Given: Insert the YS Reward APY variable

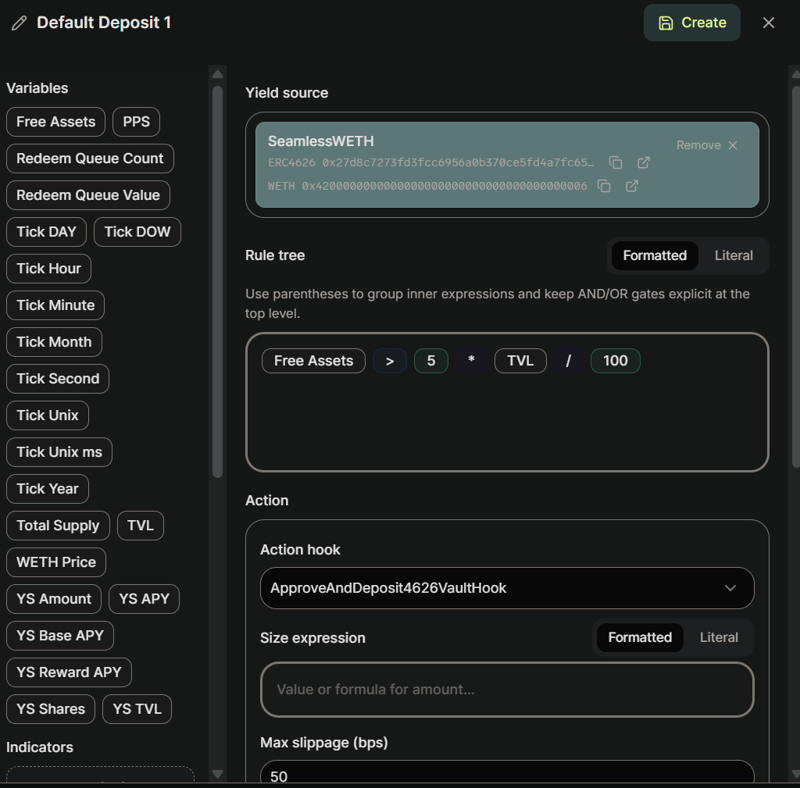Looking at the screenshot, I should [x=69, y=672].
